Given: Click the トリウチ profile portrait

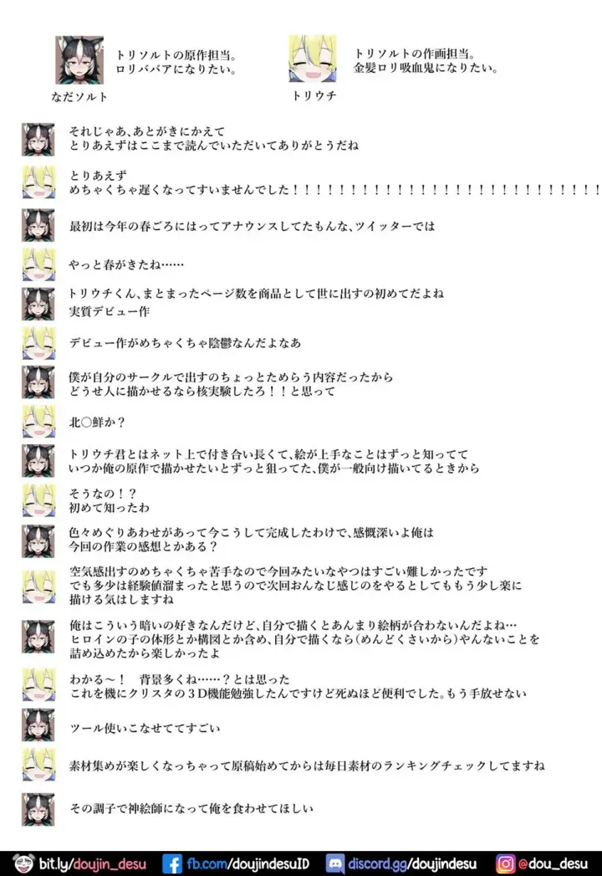Looking at the screenshot, I should (312, 59).
